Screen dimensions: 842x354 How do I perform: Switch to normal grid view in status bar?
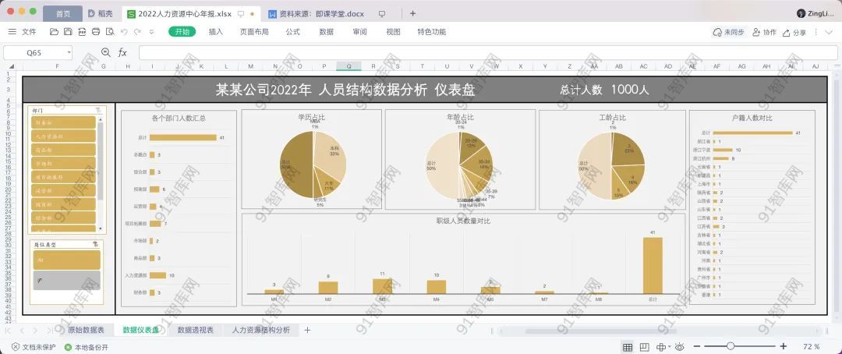click(628, 346)
